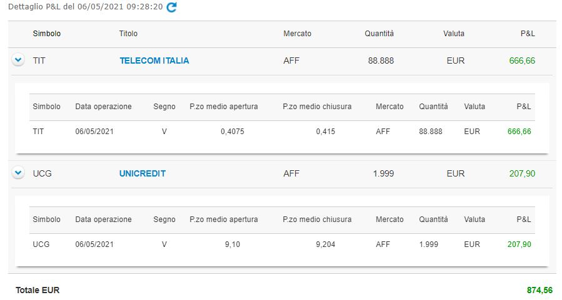Select the top-level Mercato column header
This screenshot has width=562, height=300.
point(297,34)
